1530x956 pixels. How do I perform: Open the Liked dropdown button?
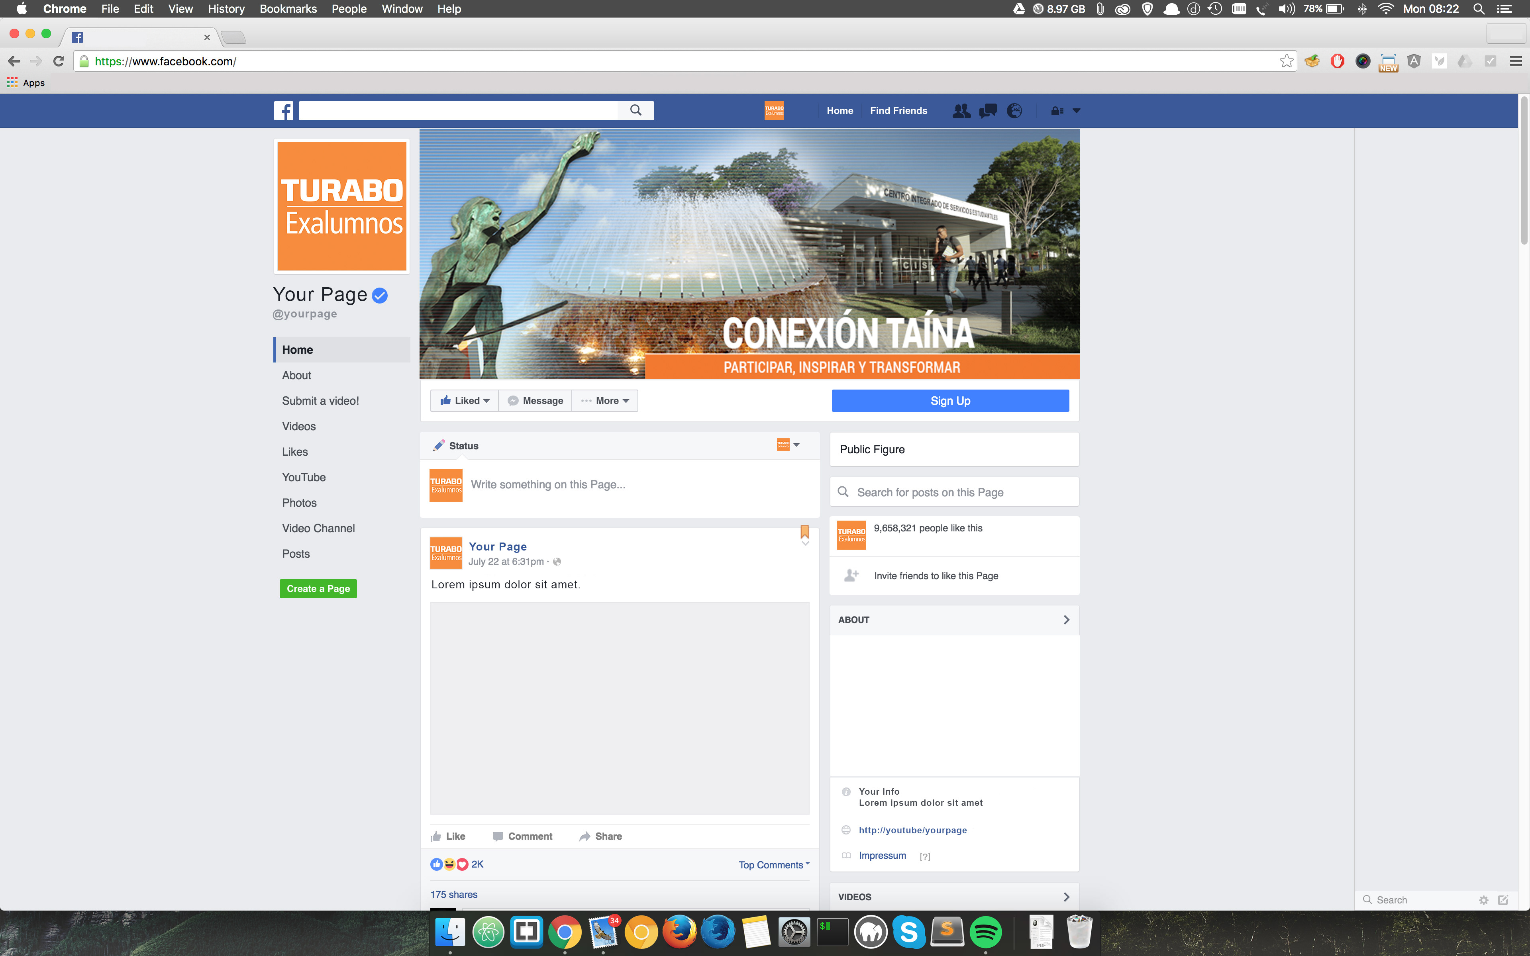pos(465,401)
